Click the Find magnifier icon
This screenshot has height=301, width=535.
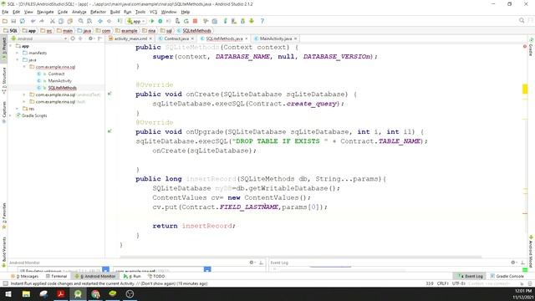pos(81,21)
